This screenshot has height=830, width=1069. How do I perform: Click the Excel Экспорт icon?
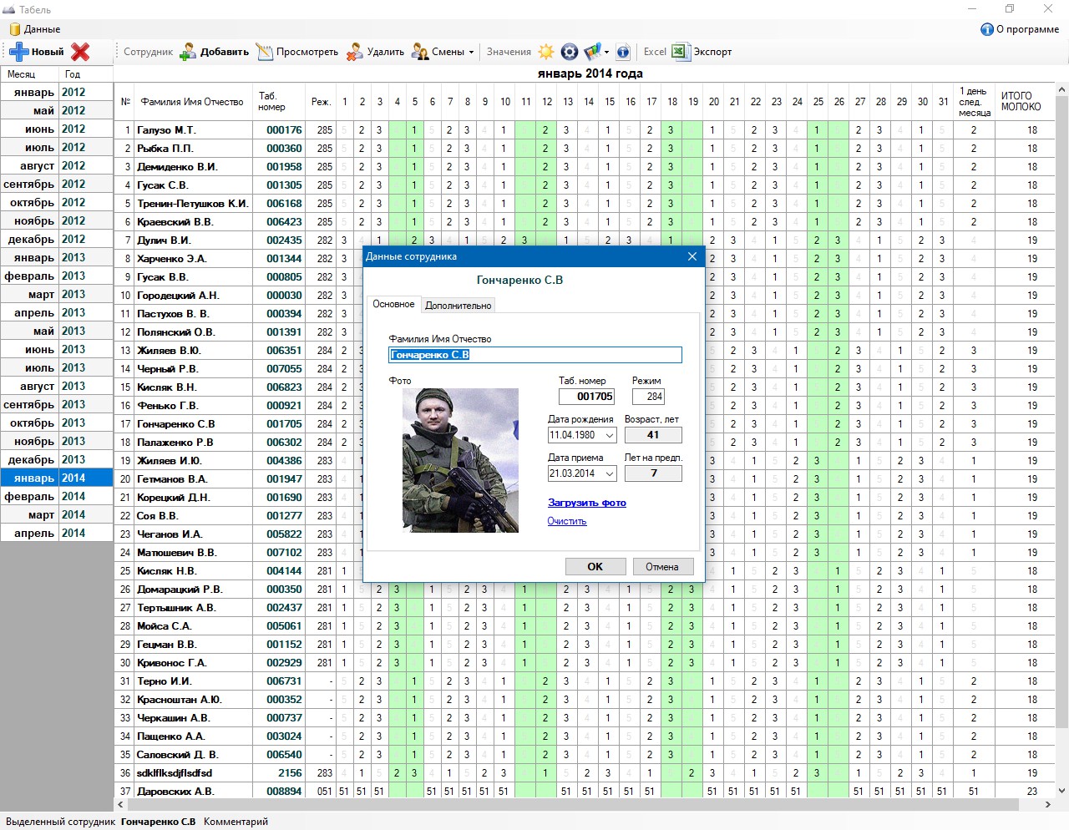(x=680, y=52)
